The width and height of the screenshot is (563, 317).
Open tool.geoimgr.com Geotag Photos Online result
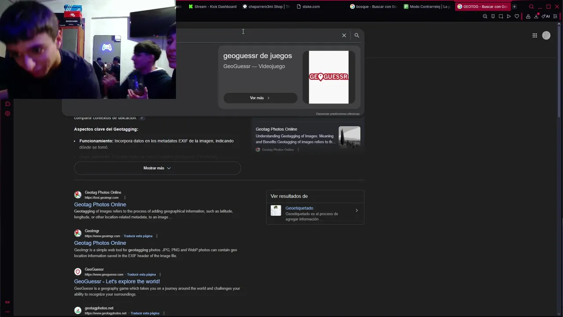pyautogui.click(x=100, y=205)
